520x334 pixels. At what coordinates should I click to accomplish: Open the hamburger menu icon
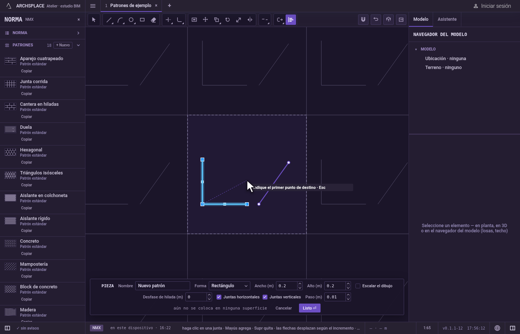point(93,6)
